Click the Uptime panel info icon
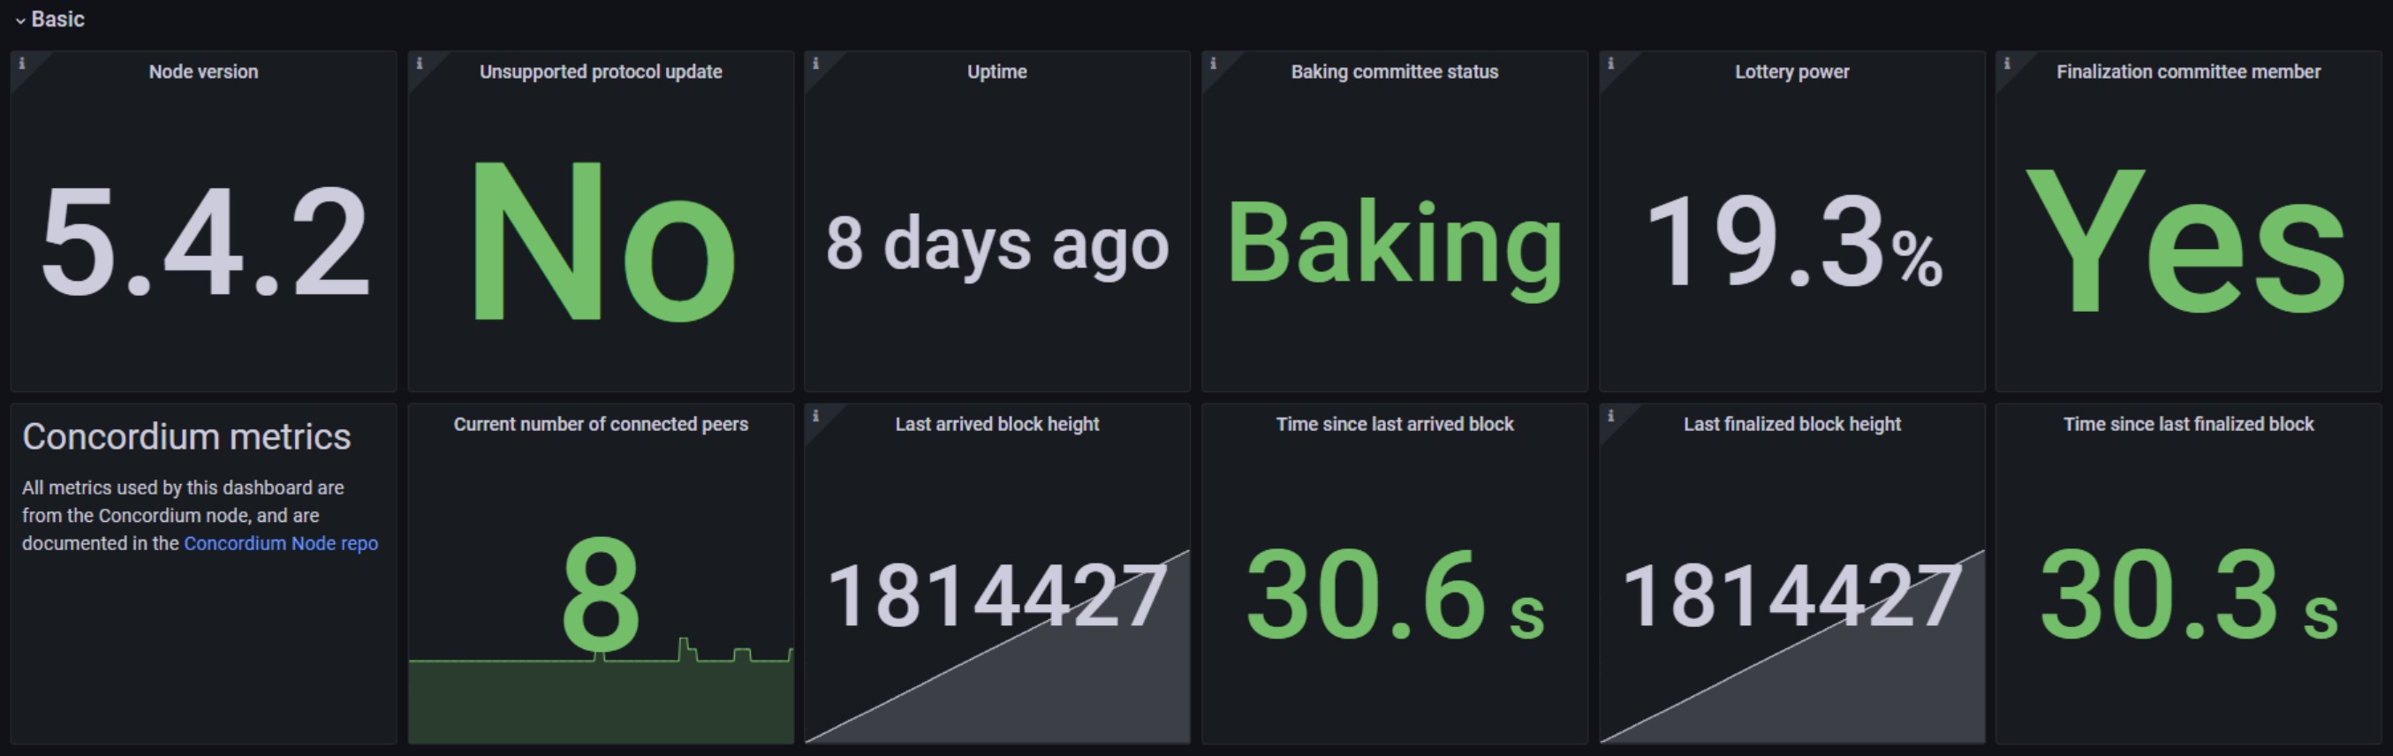 click(815, 64)
